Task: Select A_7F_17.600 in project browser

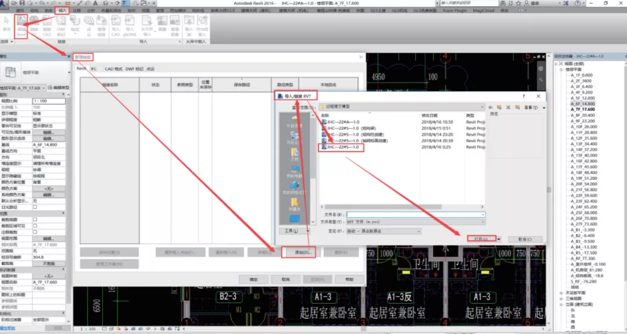Action: pos(583,109)
